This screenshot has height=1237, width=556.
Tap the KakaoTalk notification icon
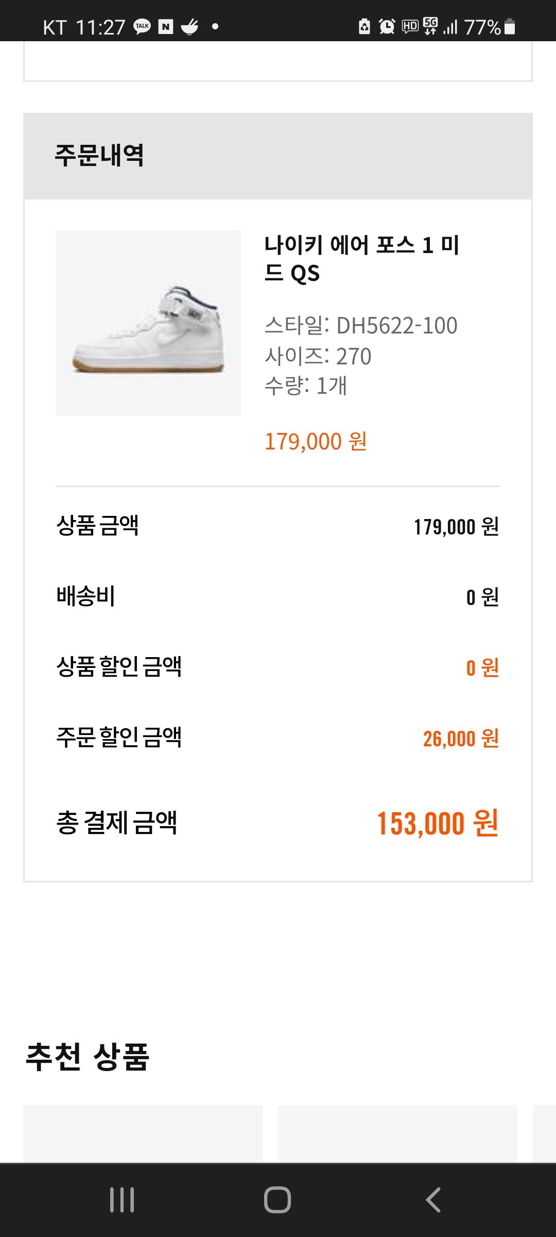[x=142, y=26]
